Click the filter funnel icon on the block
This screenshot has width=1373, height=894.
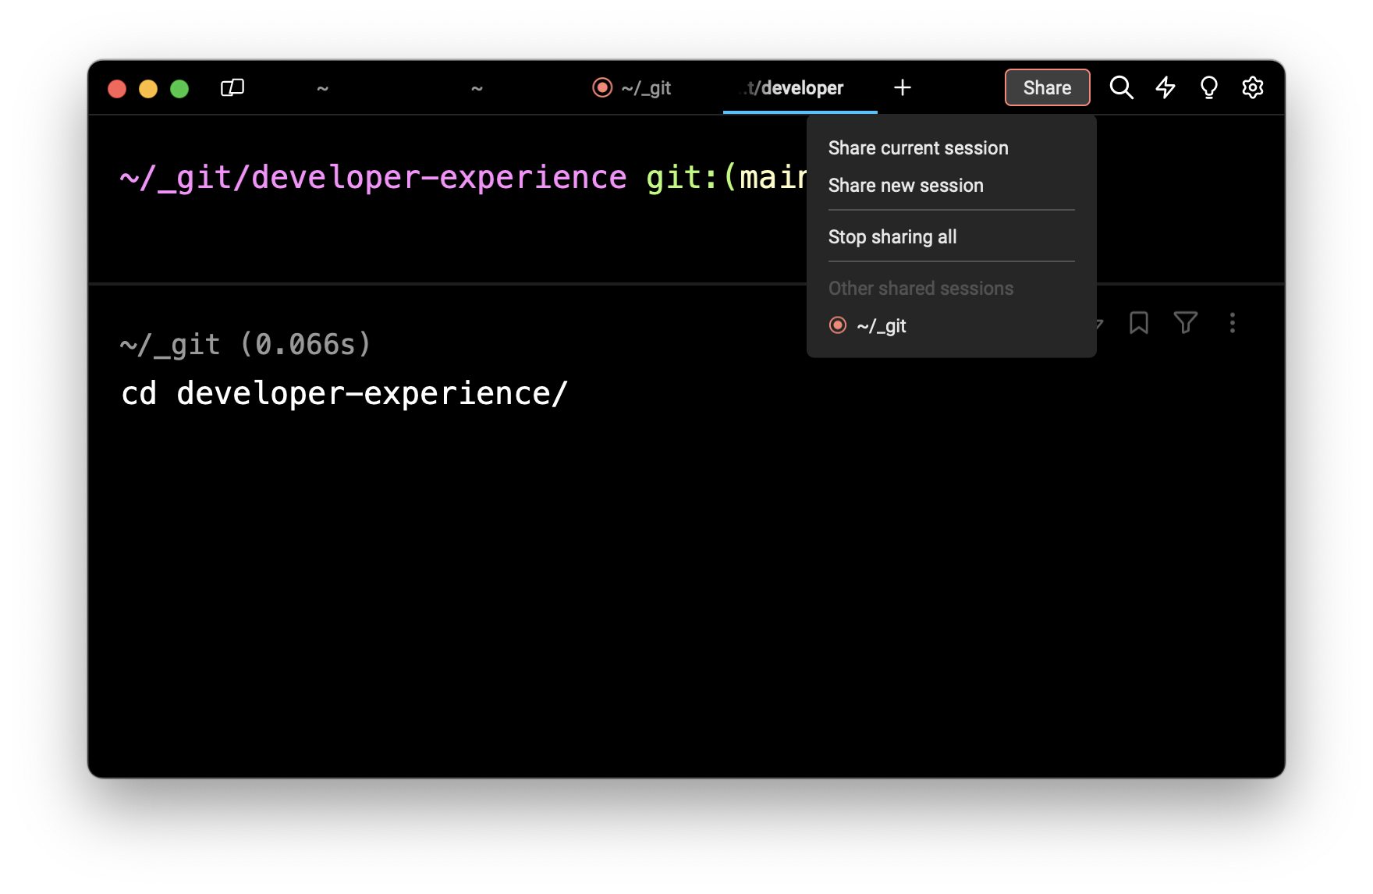[x=1185, y=323]
